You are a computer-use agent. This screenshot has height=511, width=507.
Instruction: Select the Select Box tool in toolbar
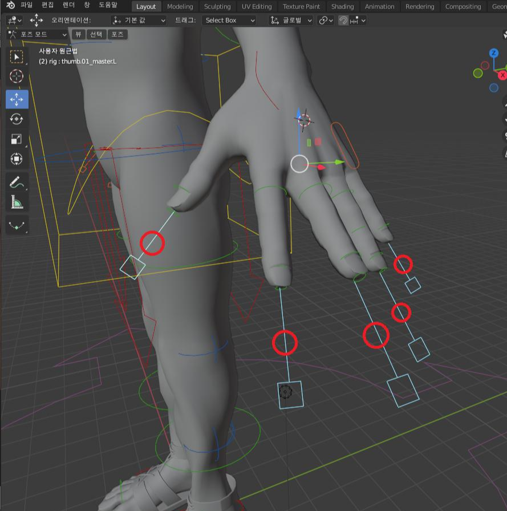click(17, 56)
